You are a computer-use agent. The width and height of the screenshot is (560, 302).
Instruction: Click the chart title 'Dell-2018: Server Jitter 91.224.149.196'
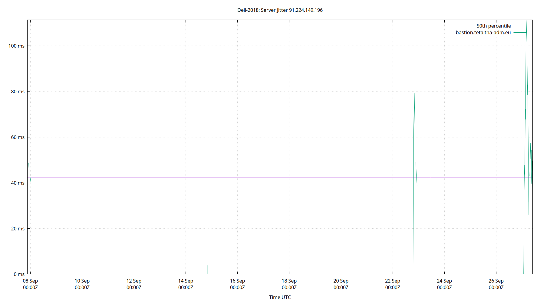pos(280,10)
